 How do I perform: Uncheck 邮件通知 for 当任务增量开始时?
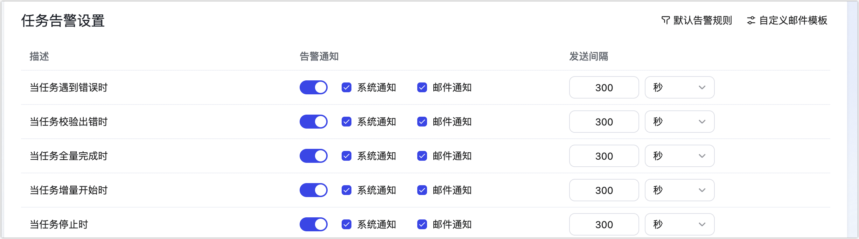click(x=422, y=190)
